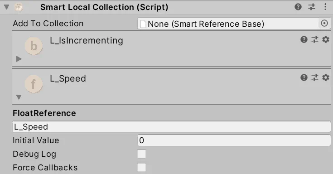The width and height of the screenshot is (333, 174).
Task: Open gear settings for L_Speed
Action: pos(326,77)
